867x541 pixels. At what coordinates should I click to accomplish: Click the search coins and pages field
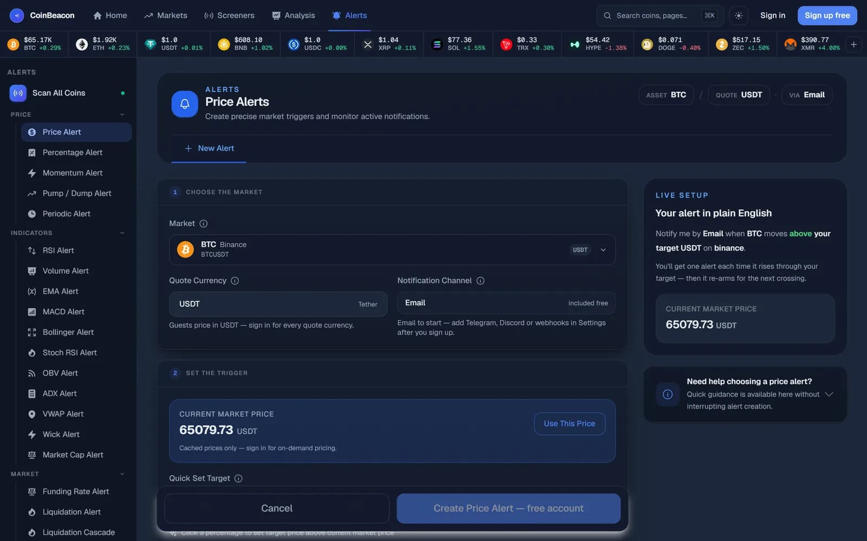[660, 16]
